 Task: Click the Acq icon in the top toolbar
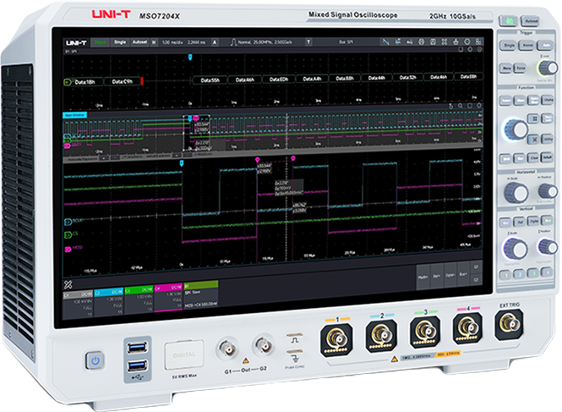[x=409, y=42]
